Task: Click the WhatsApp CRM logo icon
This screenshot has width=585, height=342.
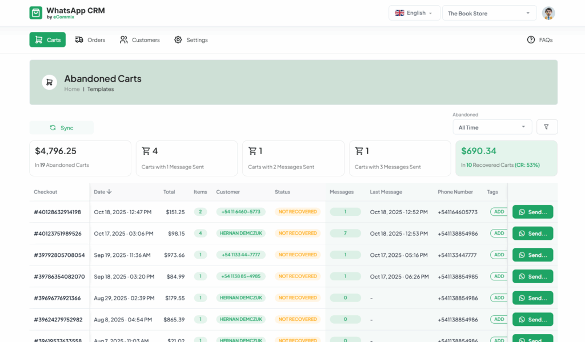Action: point(36,13)
